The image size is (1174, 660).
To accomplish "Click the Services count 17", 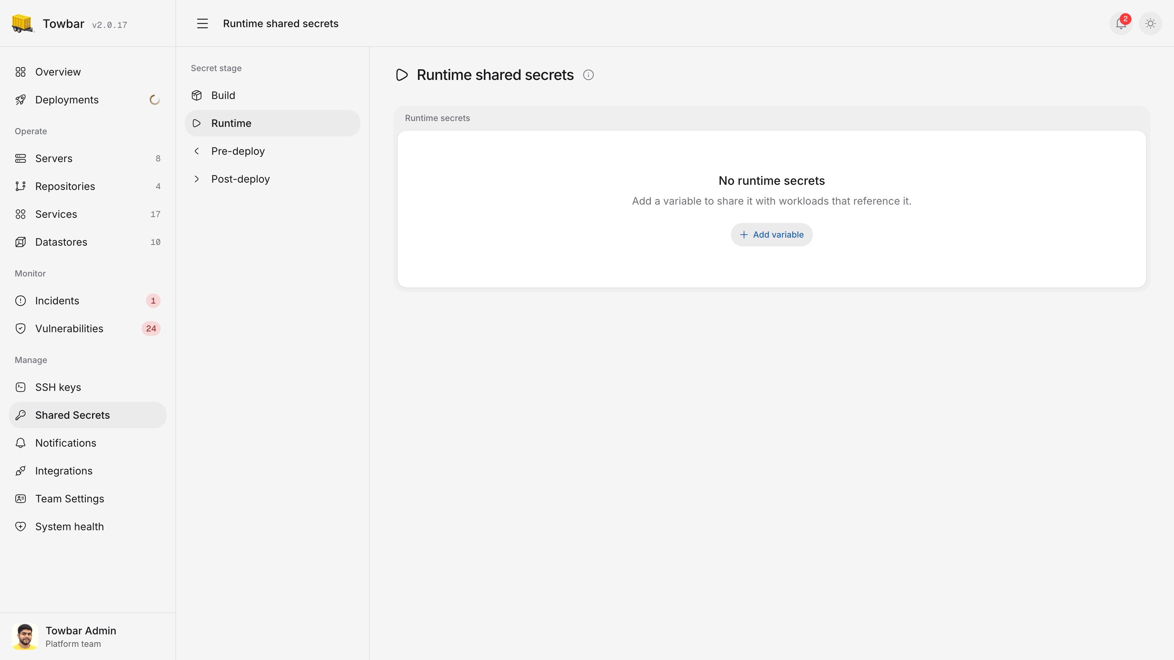I will coord(156,214).
